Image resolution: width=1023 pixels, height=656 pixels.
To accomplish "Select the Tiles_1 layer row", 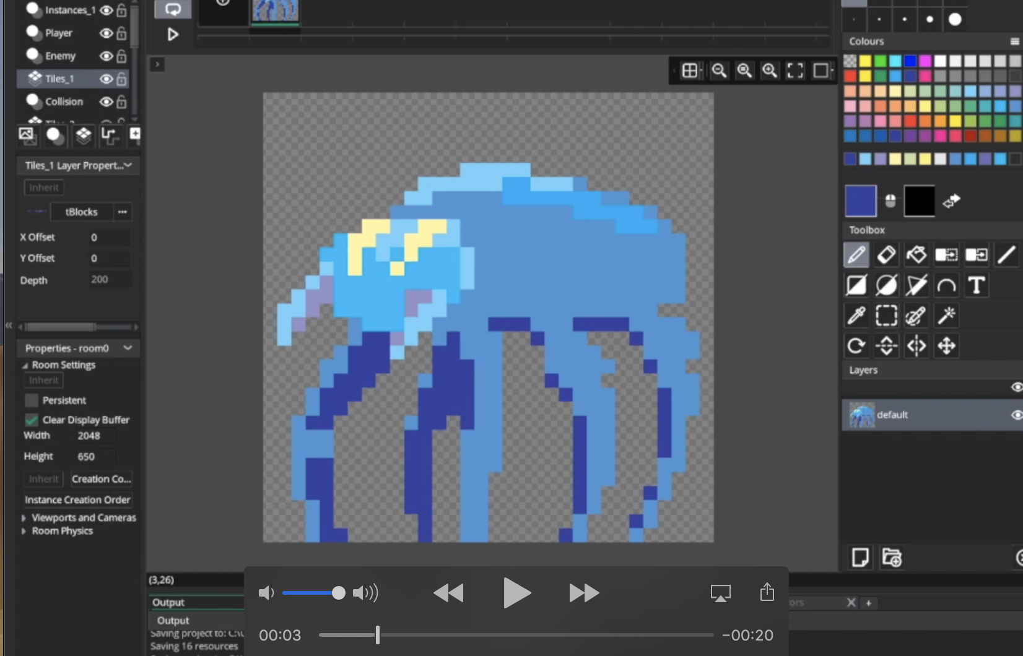I will point(74,79).
